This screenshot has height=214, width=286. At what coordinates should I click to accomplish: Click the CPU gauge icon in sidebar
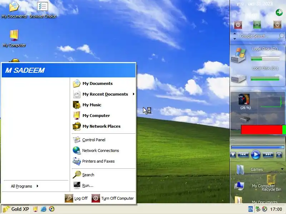coord(244,99)
